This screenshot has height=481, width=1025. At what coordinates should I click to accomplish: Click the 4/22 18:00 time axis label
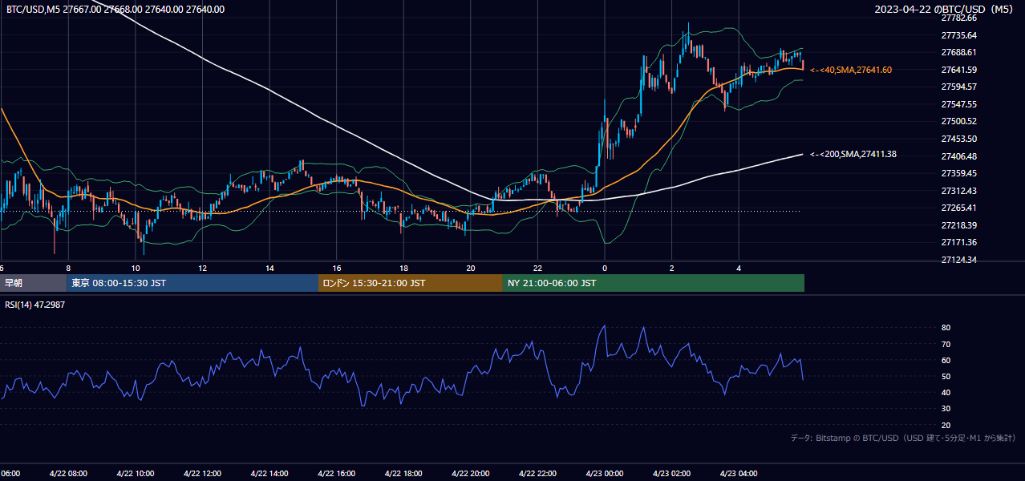point(403,473)
